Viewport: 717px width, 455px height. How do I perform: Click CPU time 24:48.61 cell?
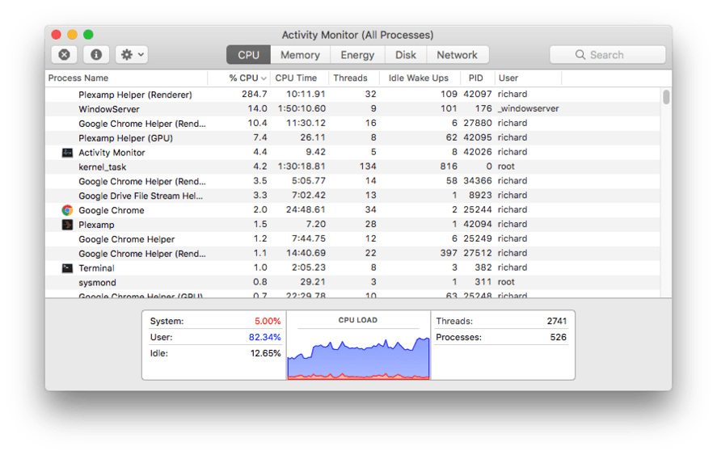click(305, 210)
